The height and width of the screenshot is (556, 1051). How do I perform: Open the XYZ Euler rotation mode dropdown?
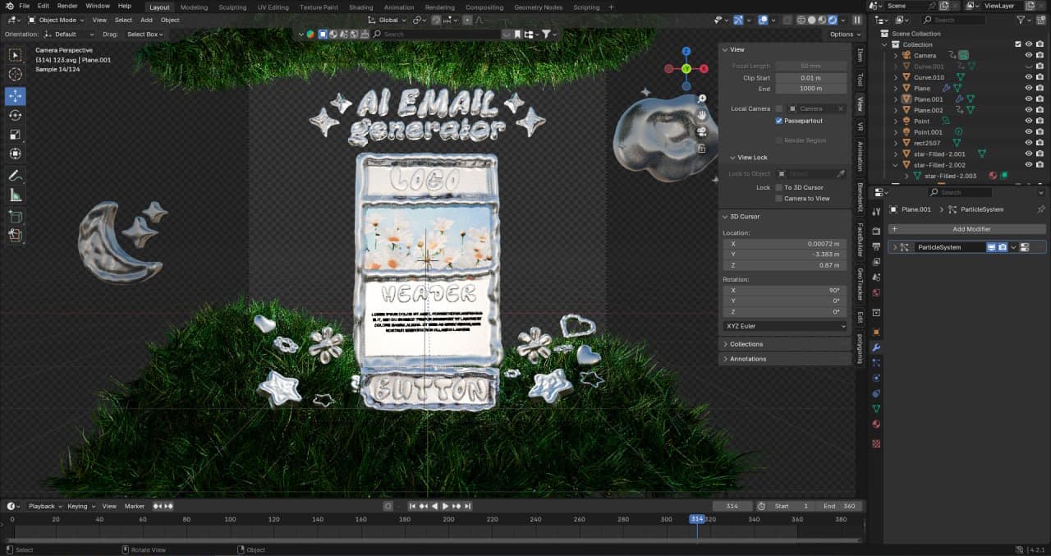click(785, 326)
